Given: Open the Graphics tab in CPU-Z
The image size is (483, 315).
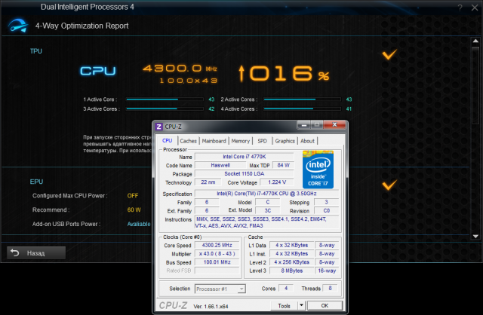Looking at the screenshot, I should point(285,141).
